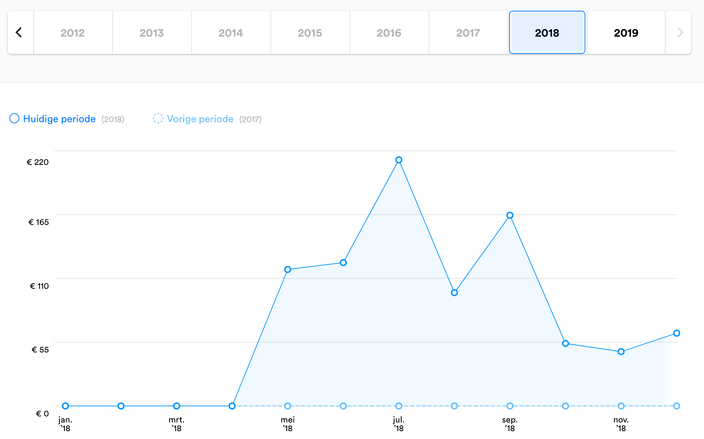
Task: Click the previous-period December data point
Action: (x=677, y=406)
